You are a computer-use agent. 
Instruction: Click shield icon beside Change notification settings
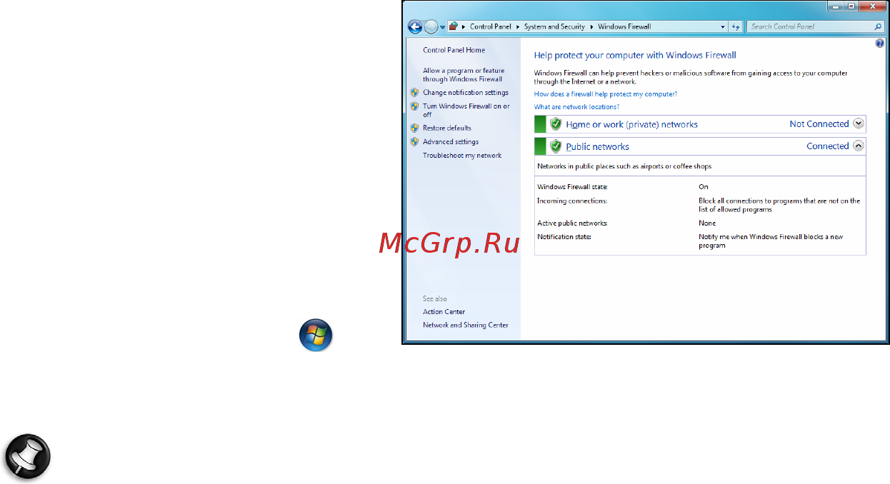pos(414,92)
